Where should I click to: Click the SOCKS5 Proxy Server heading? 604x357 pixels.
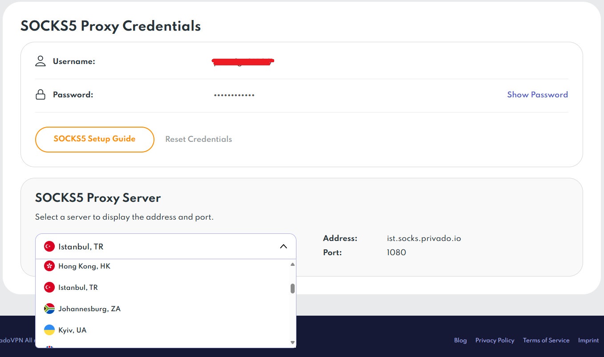(98, 198)
